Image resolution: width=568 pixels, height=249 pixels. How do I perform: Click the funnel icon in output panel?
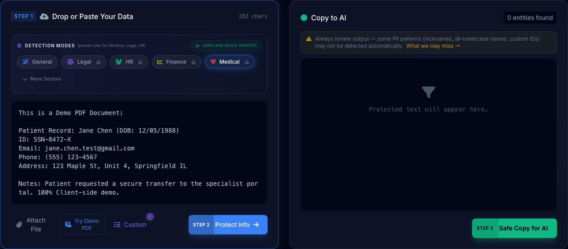429,92
